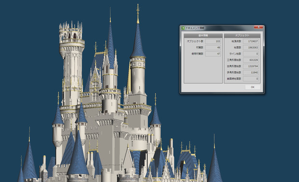Click the 基本情報 panel header

click(204, 36)
